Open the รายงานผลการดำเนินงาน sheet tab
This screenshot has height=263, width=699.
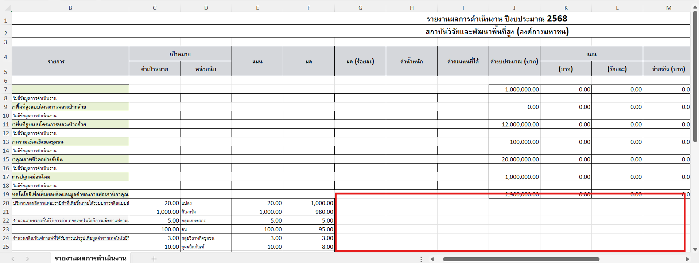pyautogui.click(x=90, y=258)
